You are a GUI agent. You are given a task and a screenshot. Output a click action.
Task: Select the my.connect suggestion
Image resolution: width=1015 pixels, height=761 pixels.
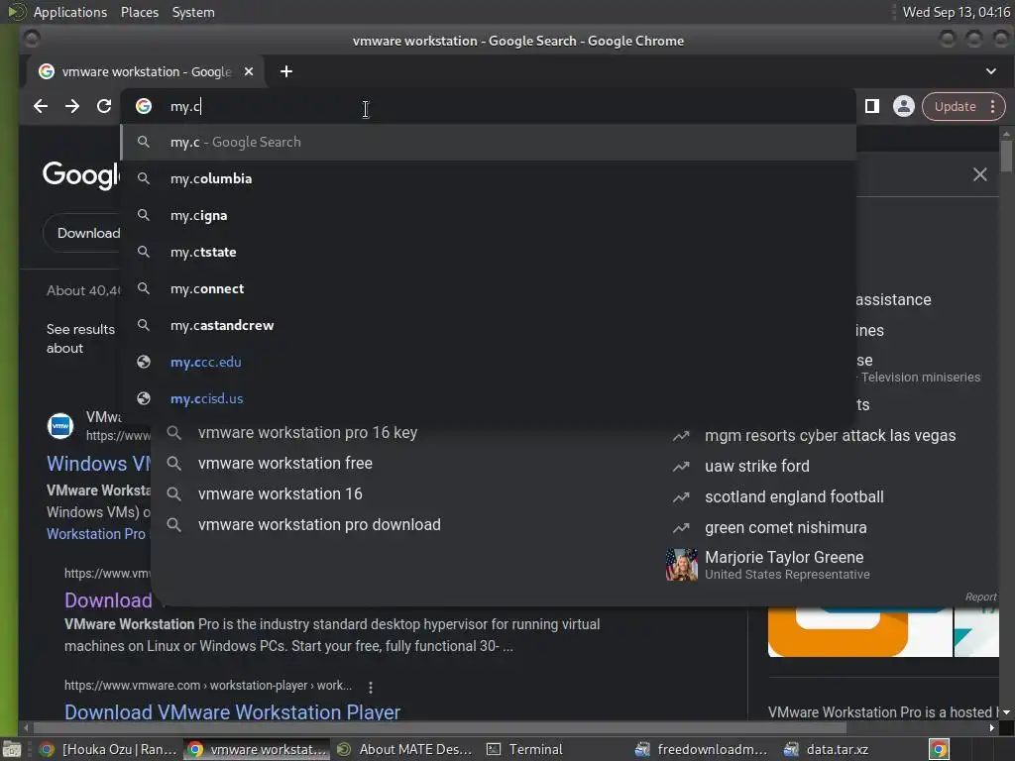click(x=489, y=288)
